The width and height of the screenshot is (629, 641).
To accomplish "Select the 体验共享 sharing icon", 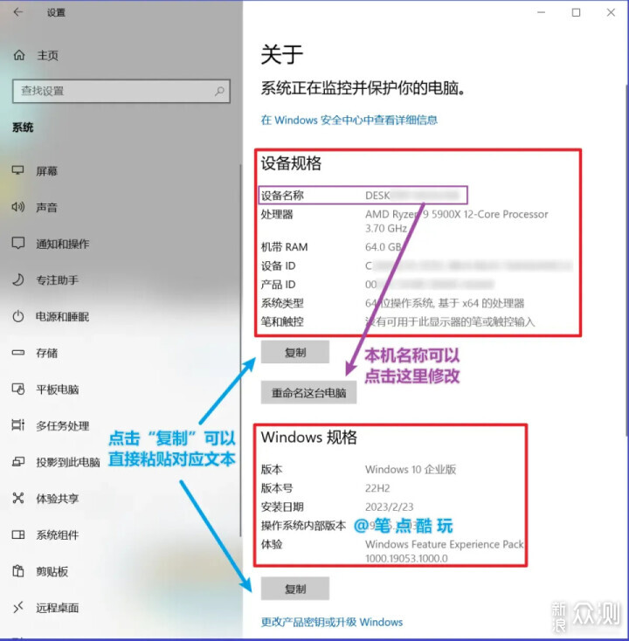I will click(18, 498).
